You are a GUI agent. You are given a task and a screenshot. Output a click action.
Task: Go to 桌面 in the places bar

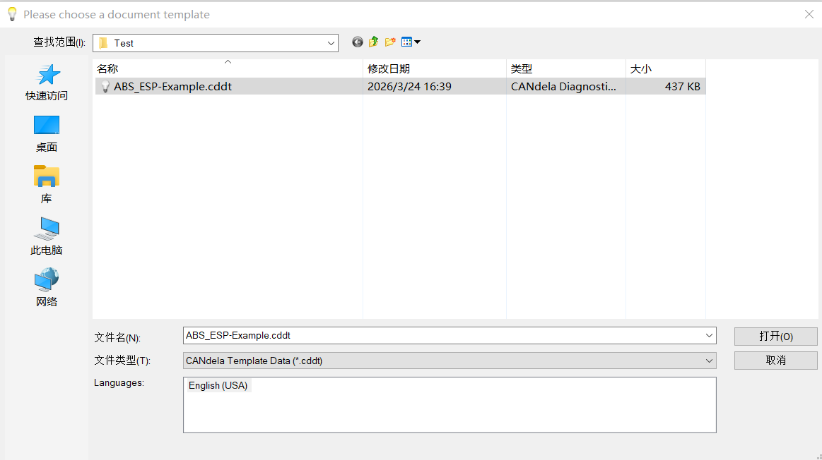click(x=47, y=134)
